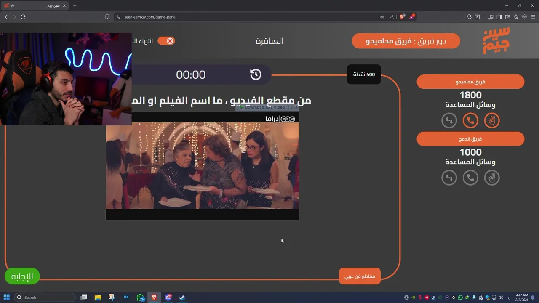Click the 400 نقطة points badge
This screenshot has width=539, height=303.
point(364,74)
